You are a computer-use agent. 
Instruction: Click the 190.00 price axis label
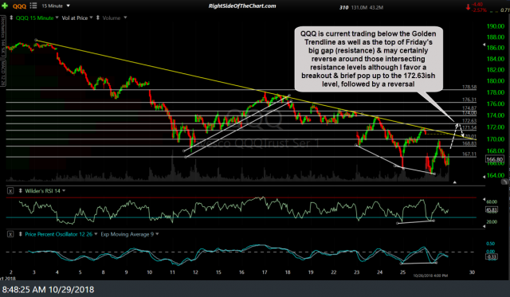(x=496, y=26)
